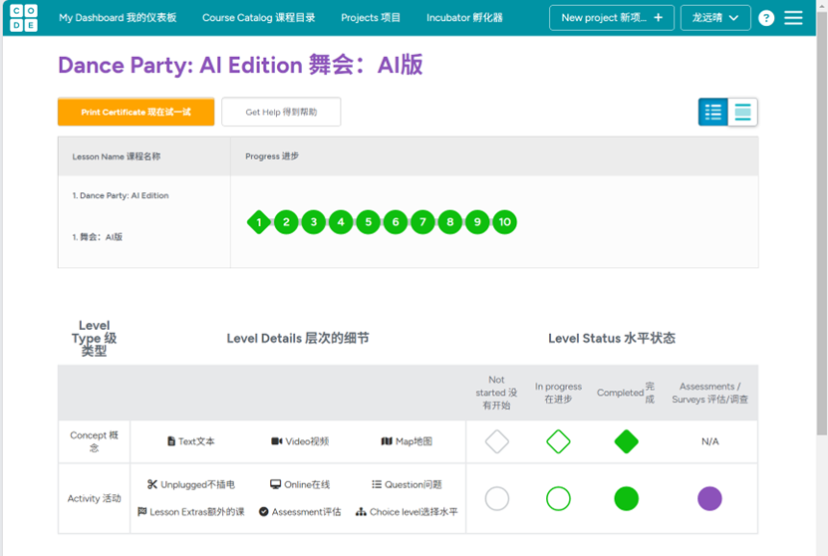The image size is (828, 556).
Task: Open level 7 progress bubble
Action: [x=423, y=222]
